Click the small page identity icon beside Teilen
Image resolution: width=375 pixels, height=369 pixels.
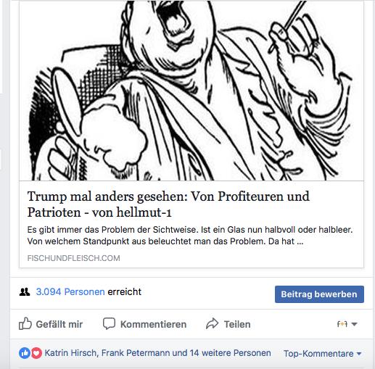click(342, 324)
